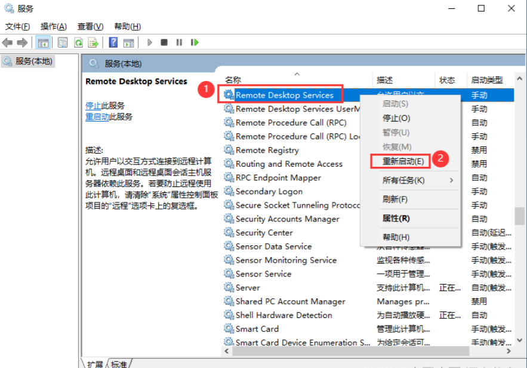The height and width of the screenshot is (368, 527).
Task: Click Show/Hide Action Pane toolbar icon
Action: pos(128,43)
